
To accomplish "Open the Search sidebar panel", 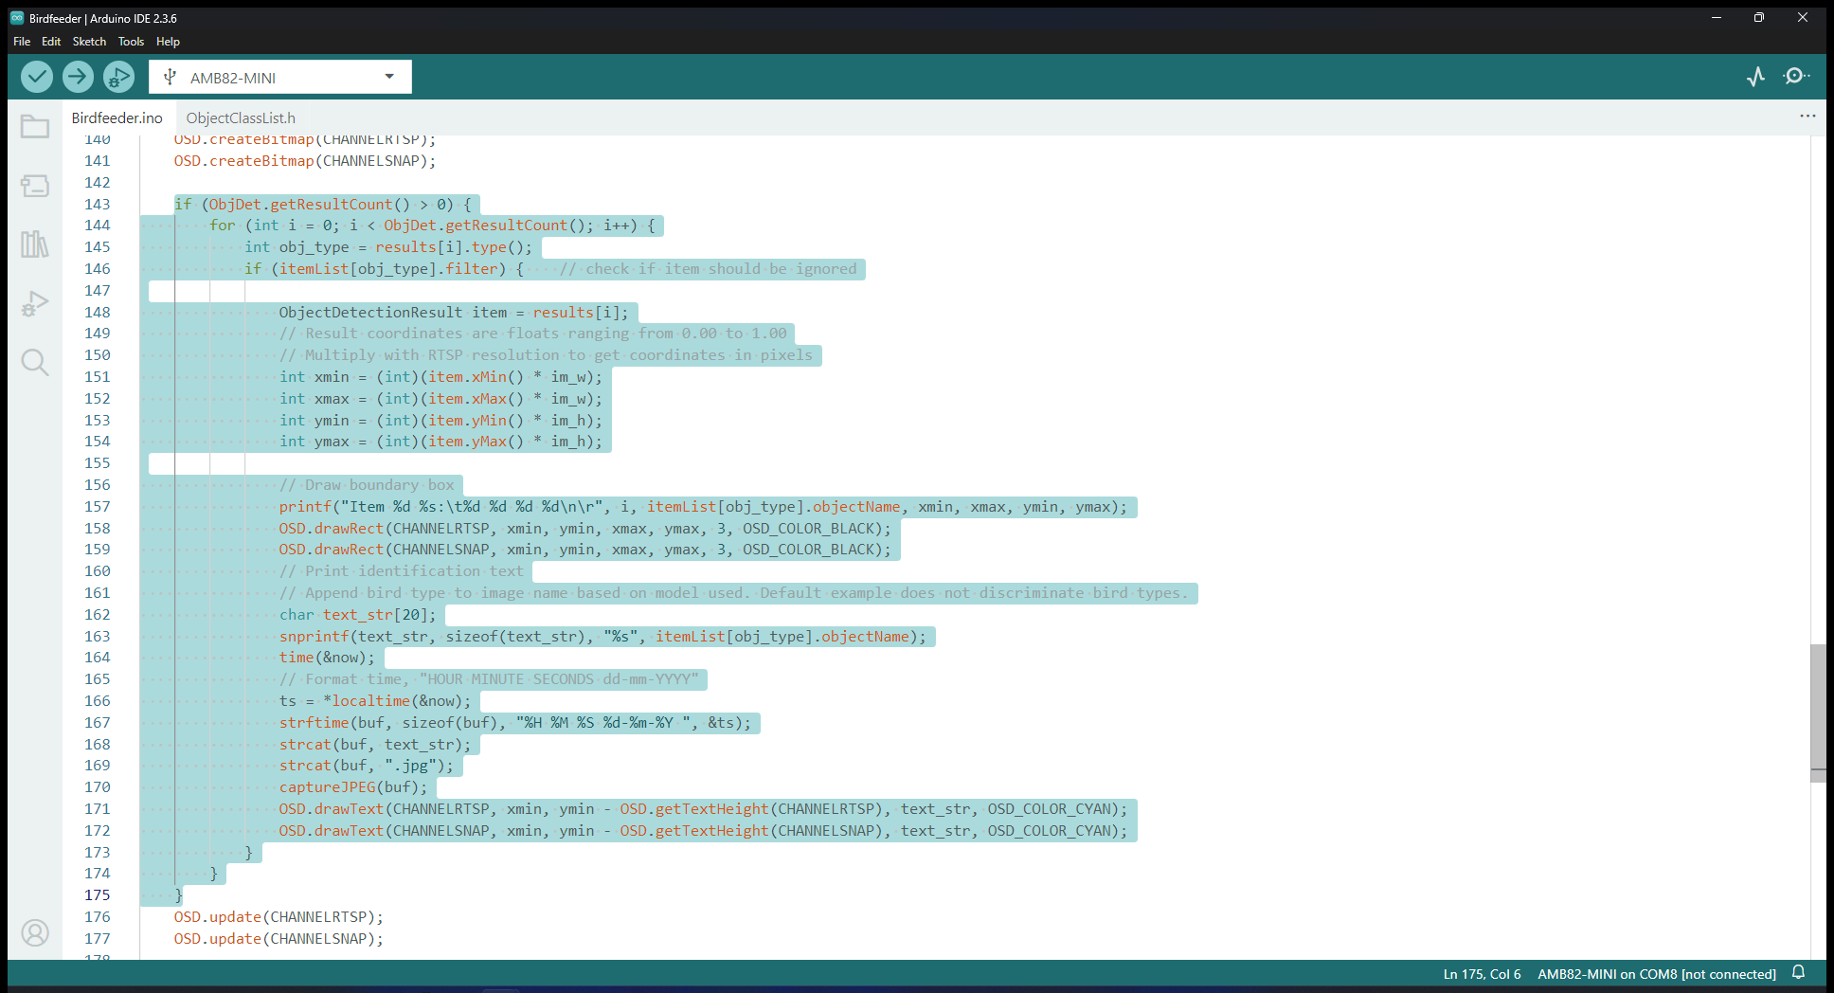I will pos(35,362).
